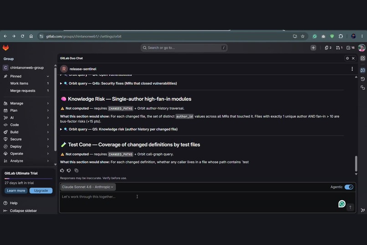Open the Claude Sonnet 4.6 model dropdown

[x=88, y=187]
